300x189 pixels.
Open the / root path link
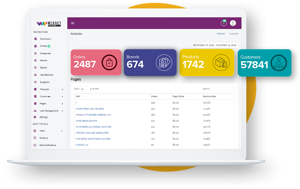point(76,103)
